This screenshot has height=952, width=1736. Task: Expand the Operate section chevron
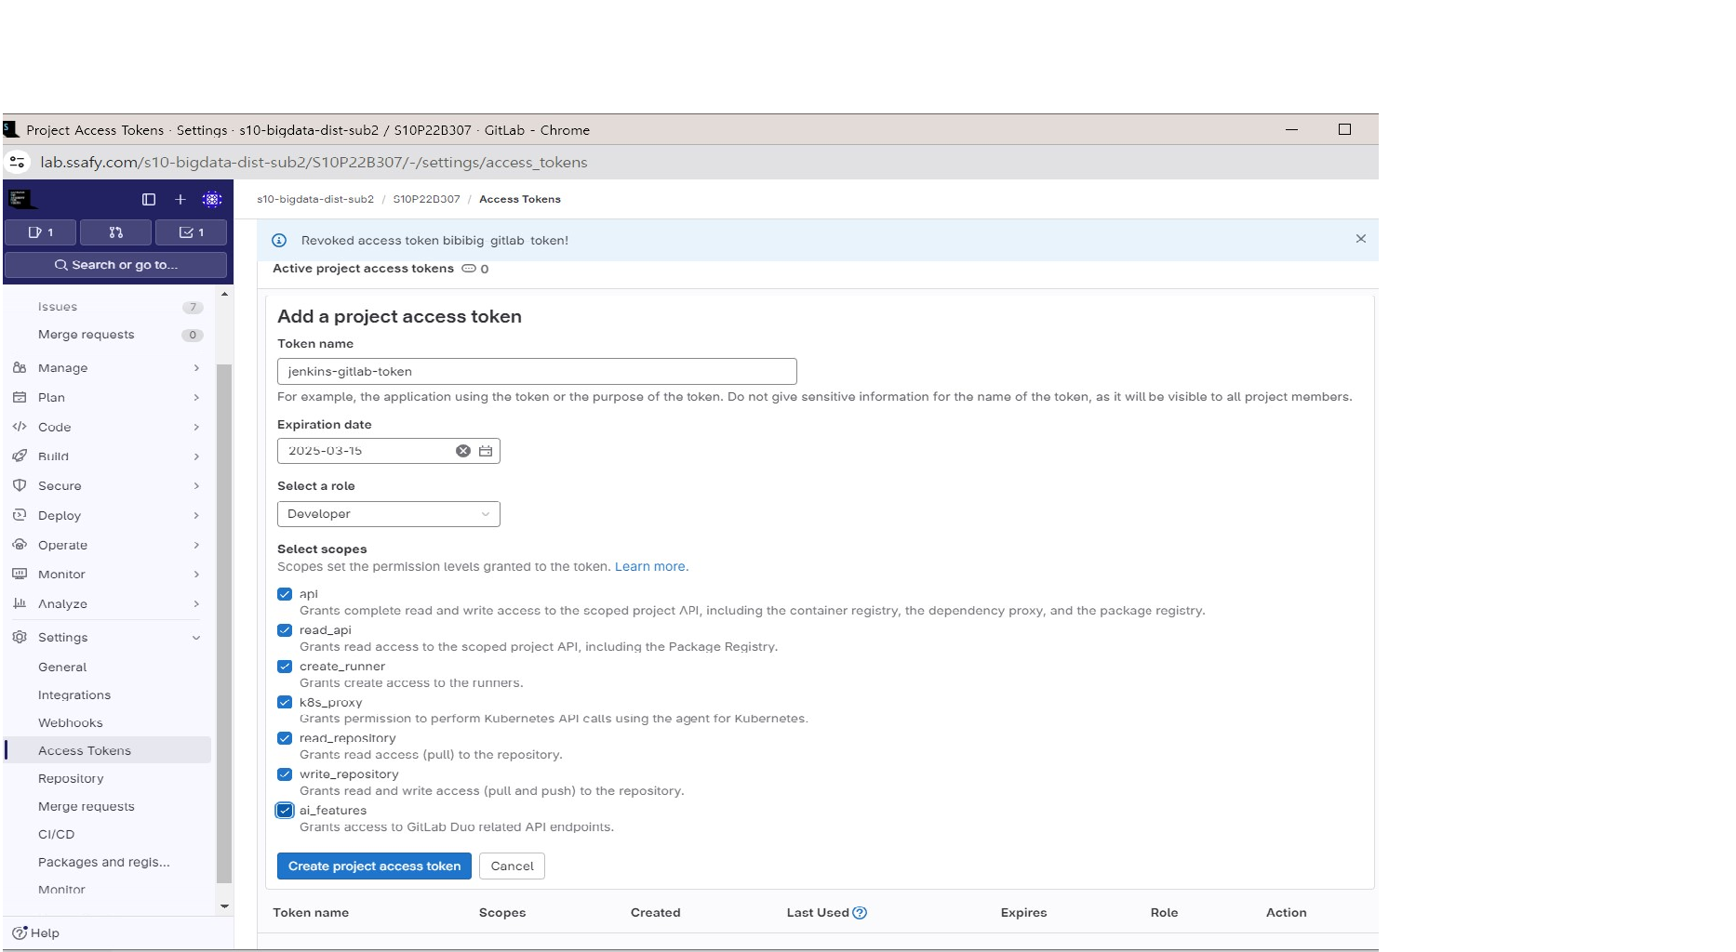[x=196, y=545]
